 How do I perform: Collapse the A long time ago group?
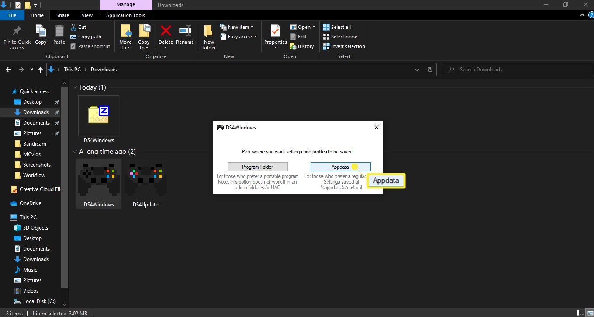(x=75, y=152)
